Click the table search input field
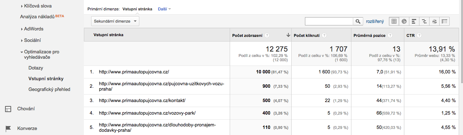The image size is (463, 135). (x=329, y=21)
